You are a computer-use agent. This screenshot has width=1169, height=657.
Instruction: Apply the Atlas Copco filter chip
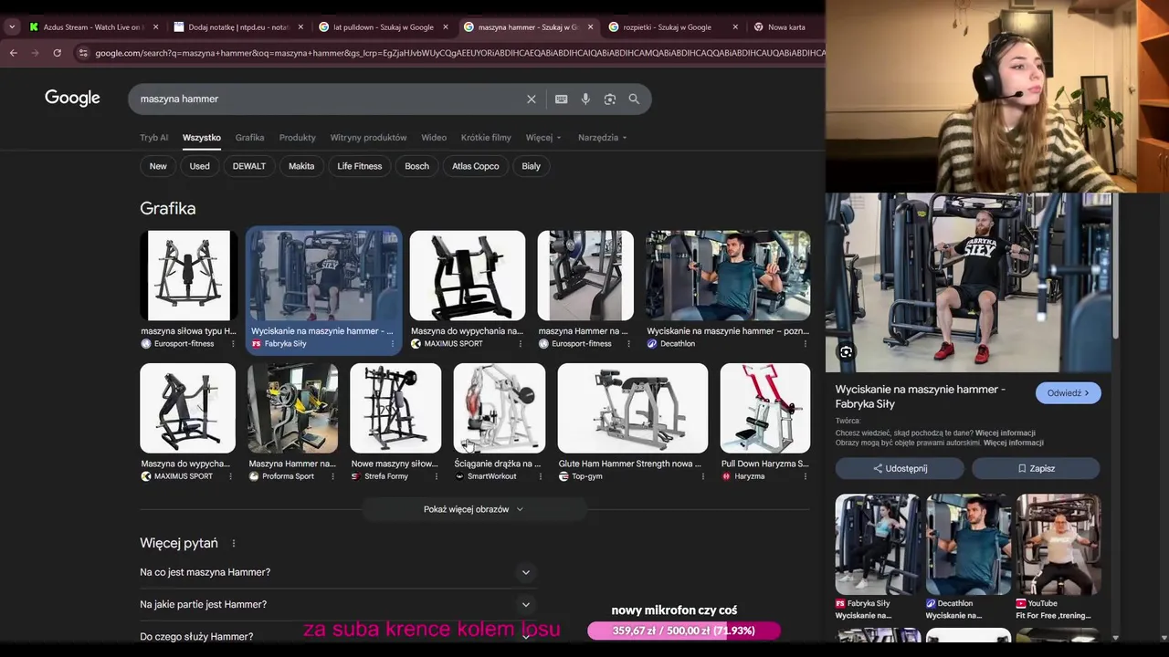point(475,166)
